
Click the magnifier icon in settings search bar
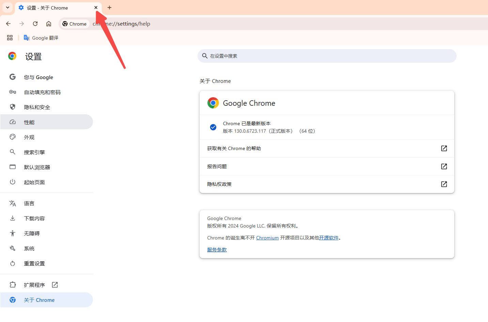[205, 56]
